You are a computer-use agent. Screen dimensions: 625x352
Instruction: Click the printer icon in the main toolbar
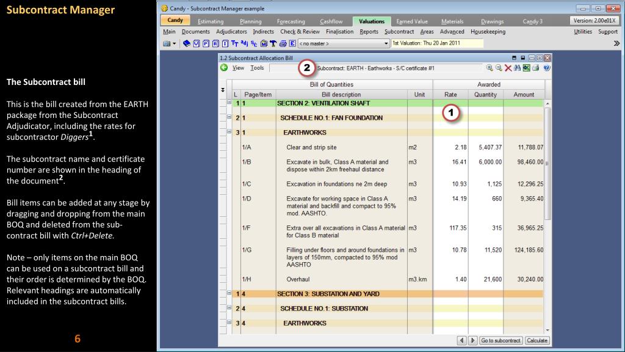coord(283,43)
